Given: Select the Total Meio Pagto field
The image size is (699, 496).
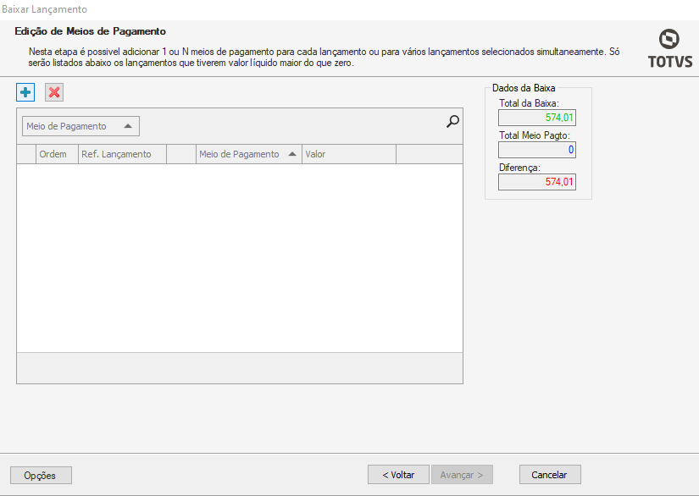Looking at the screenshot, I should pyautogui.click(x=536, y=150).
